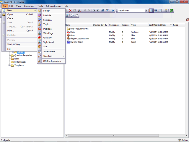Image resolution: width=189 pixels, height=142 pixels.
Task: Choose Print... in the File menu
Action: (x=19, y=31)
